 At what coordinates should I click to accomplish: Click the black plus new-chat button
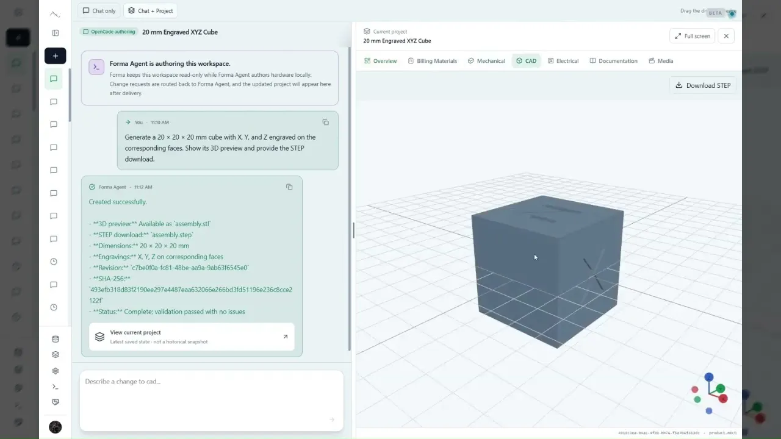point(56,55)
